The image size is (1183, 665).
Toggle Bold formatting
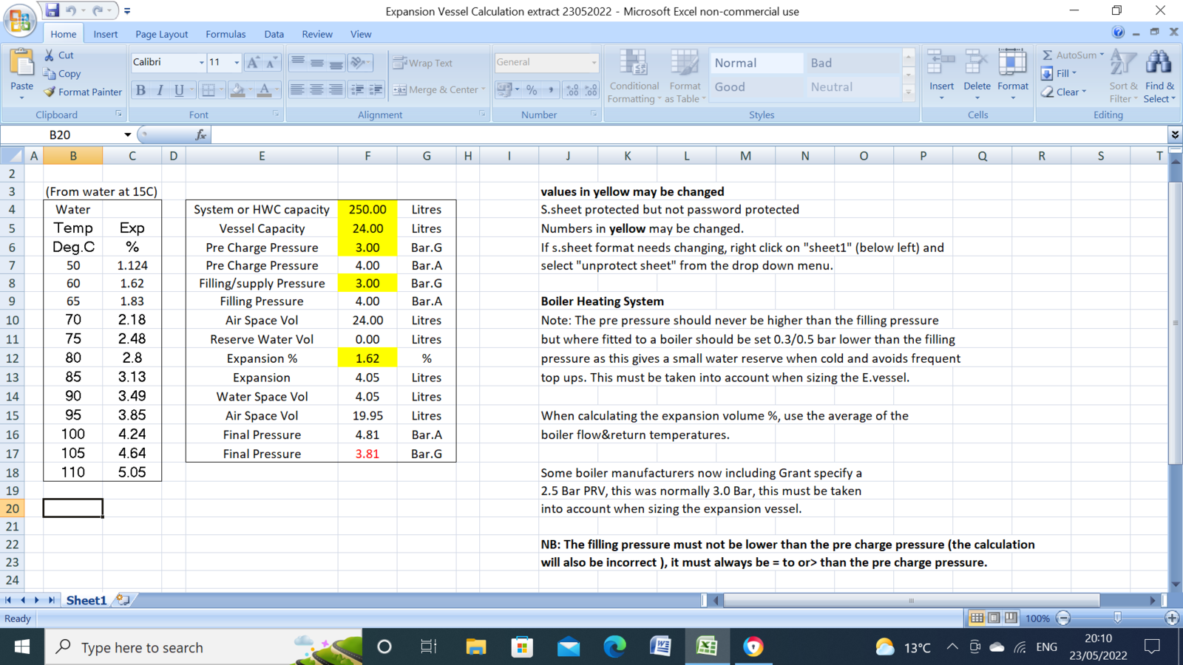140,90
